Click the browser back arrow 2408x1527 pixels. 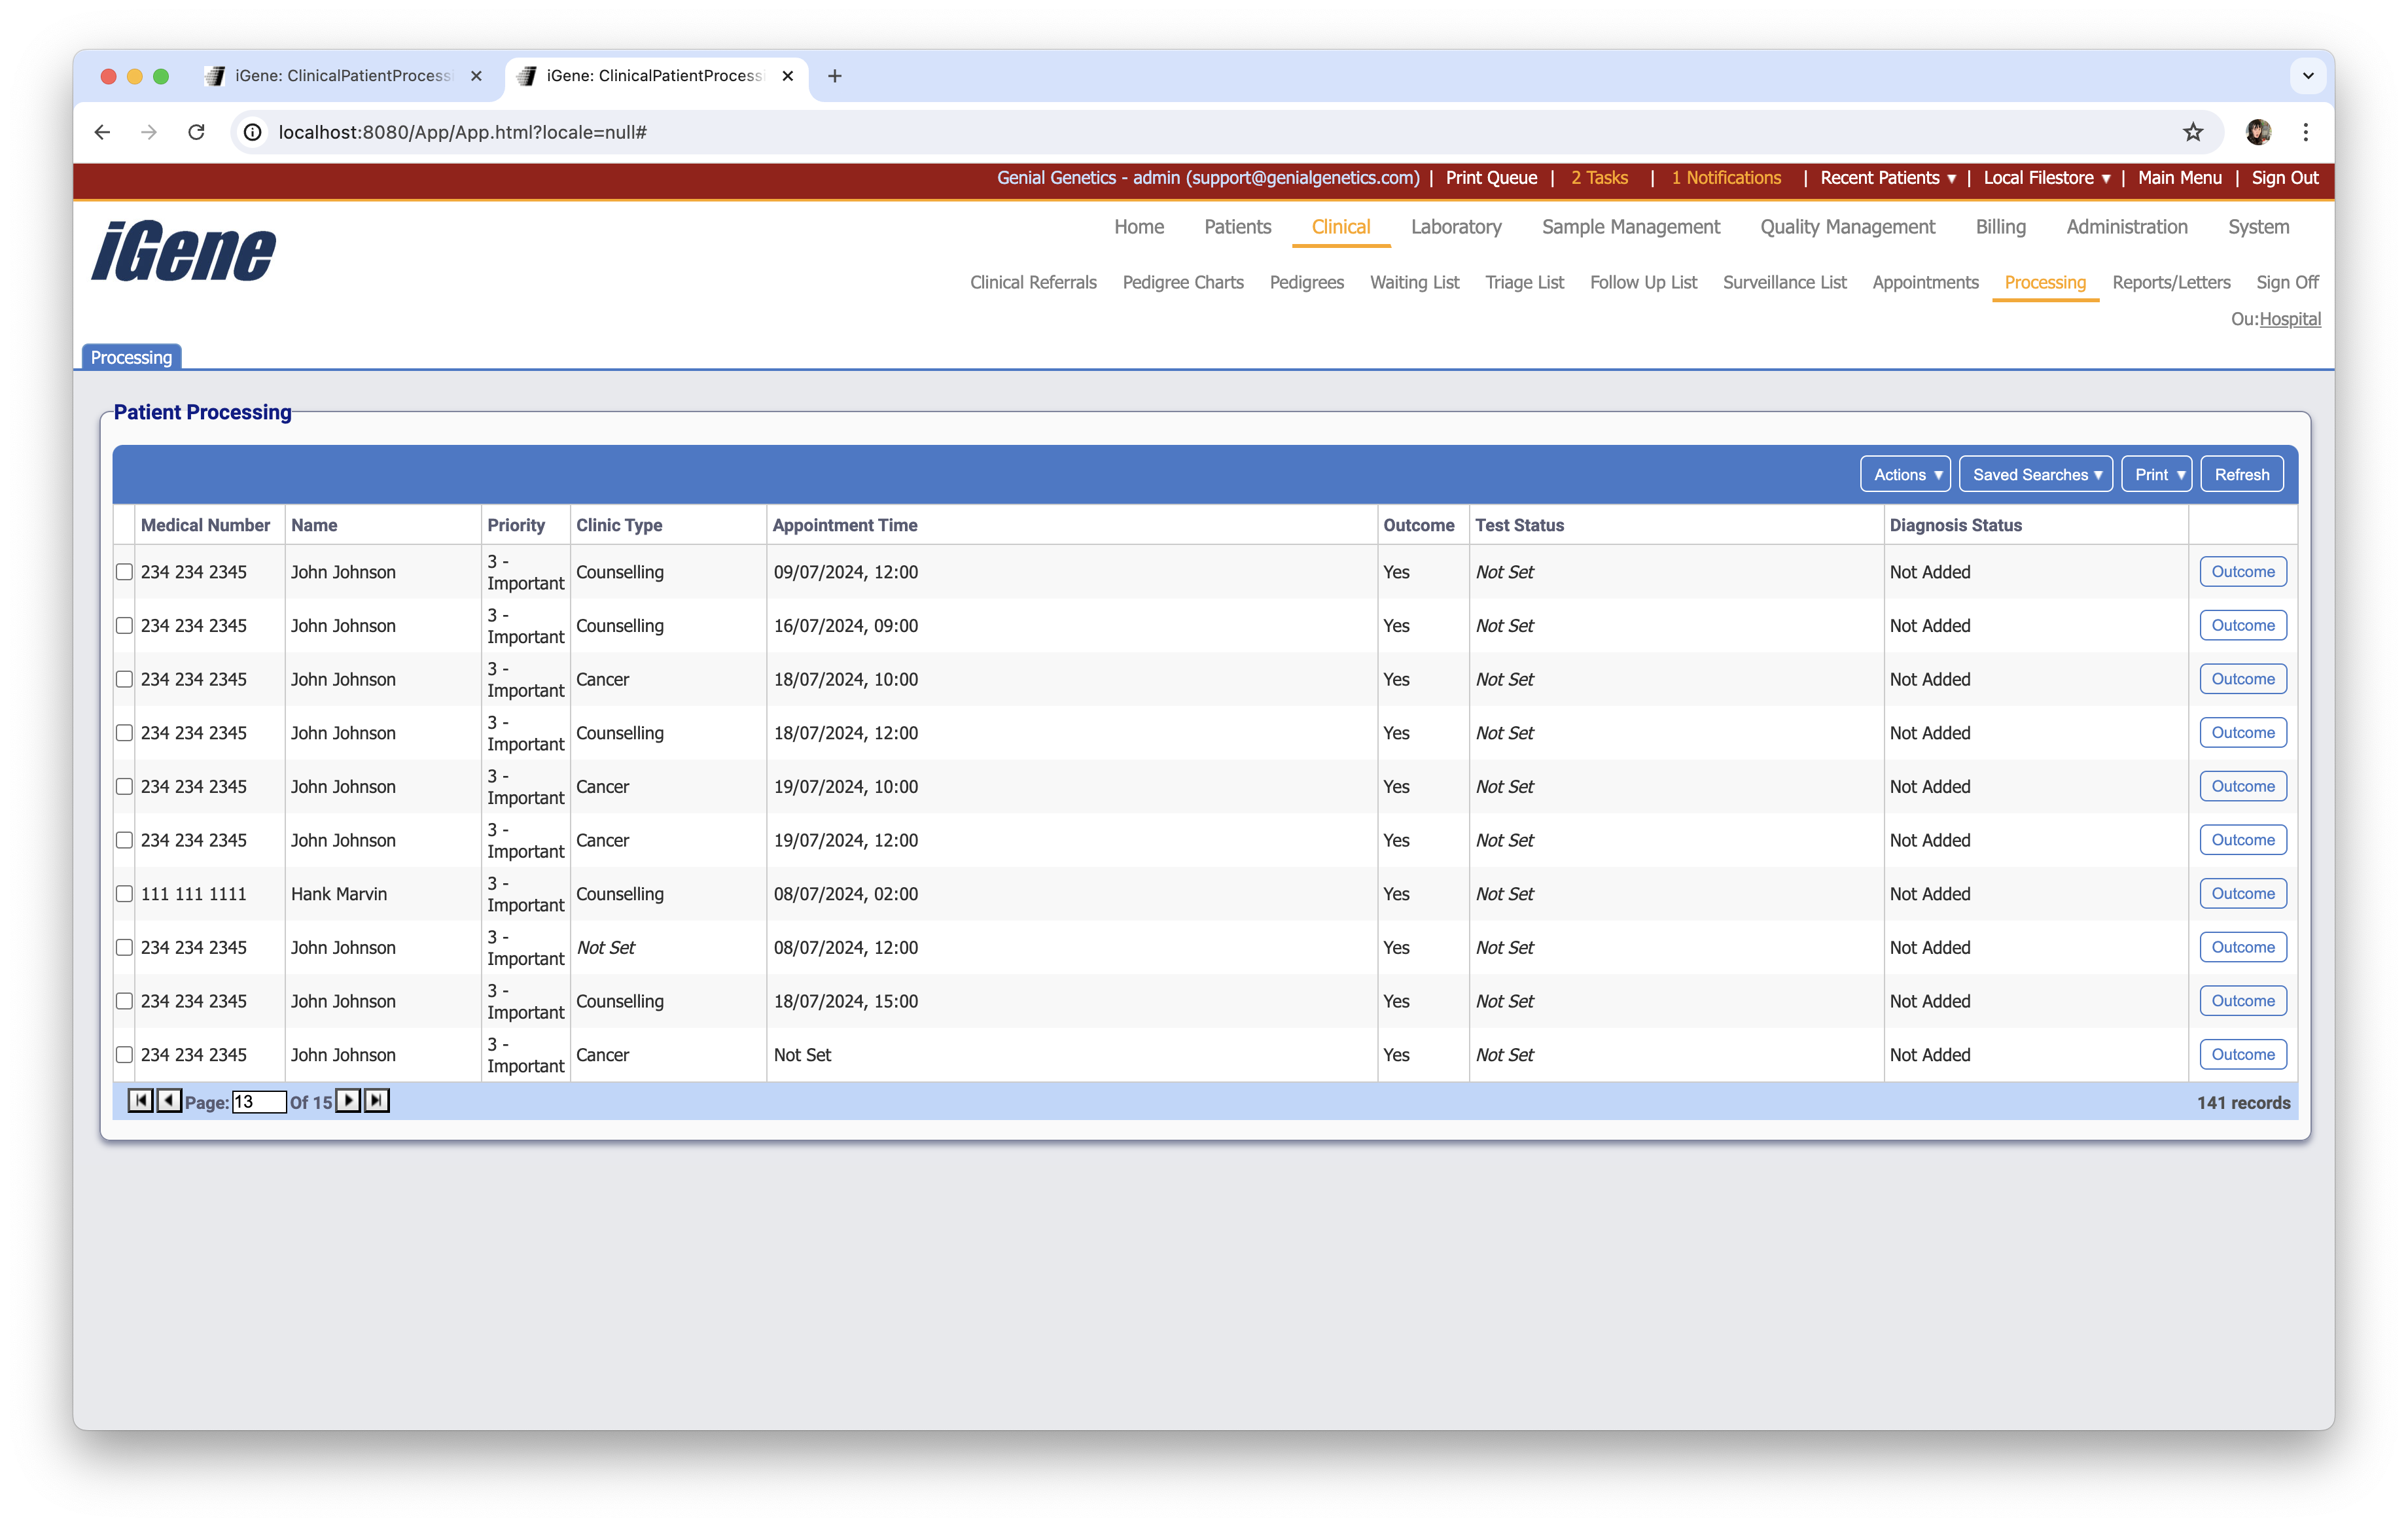pyautogui.click(x=102, y=131)
